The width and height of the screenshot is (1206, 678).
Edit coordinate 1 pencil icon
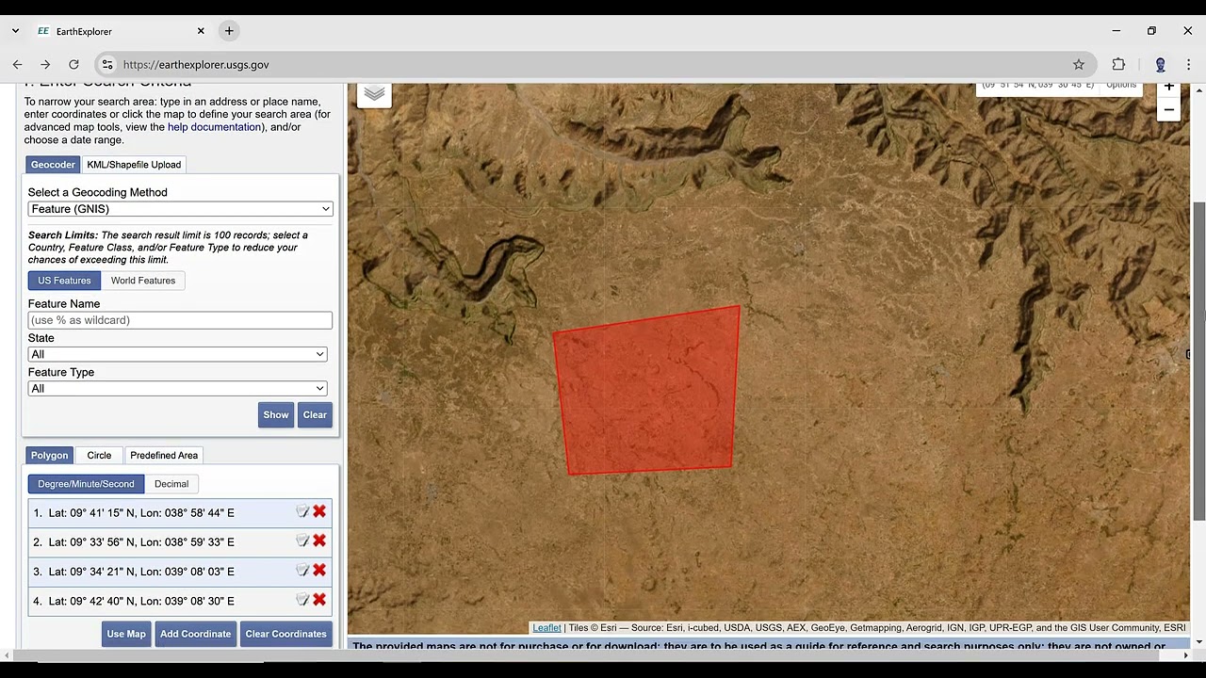coord(302,511)
